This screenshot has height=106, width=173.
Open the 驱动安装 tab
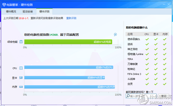click(x=28, y=11)
